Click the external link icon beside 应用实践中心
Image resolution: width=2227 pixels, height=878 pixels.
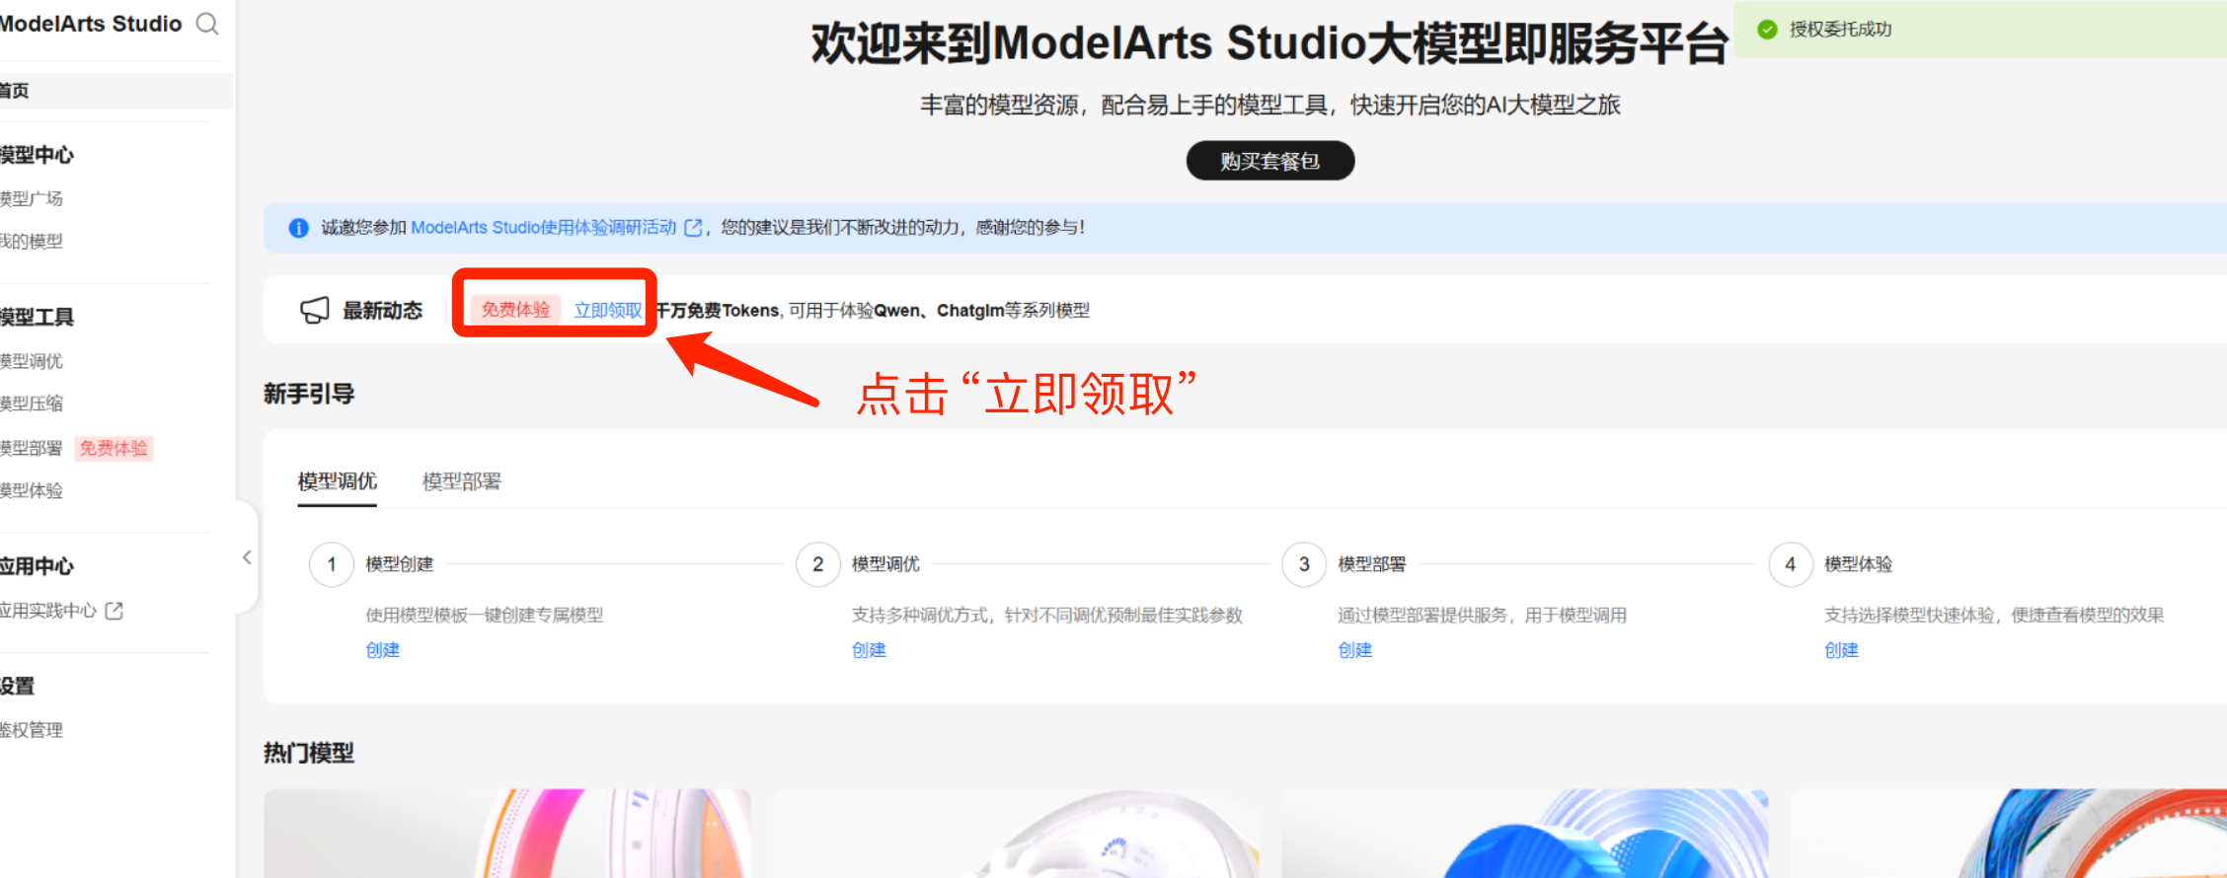[115, 611]
